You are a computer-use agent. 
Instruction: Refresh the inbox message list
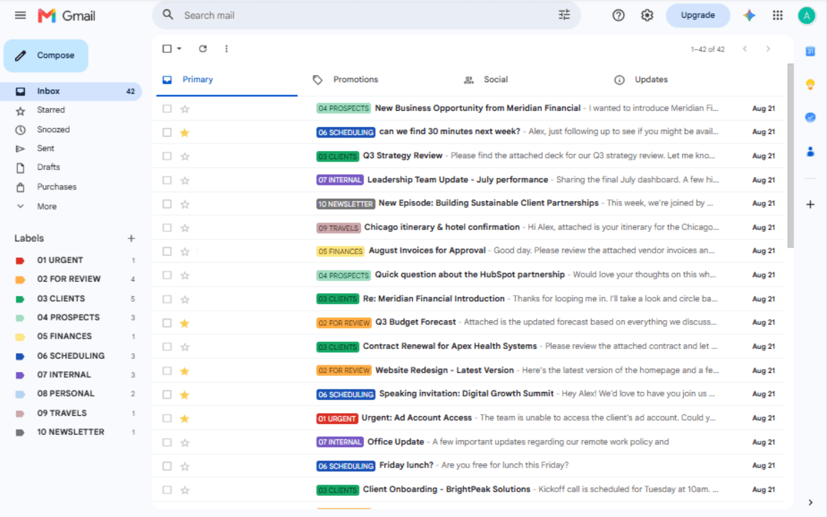203,48
